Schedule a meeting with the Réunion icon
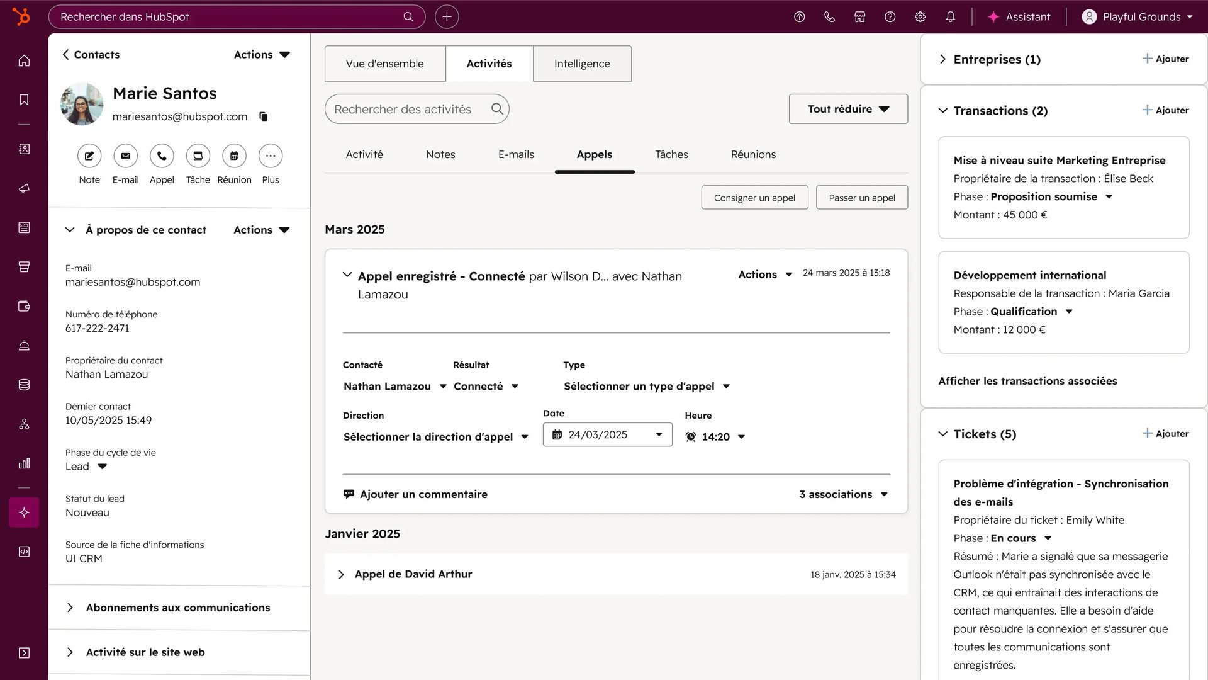Screen dimensions: 1208x680 pyautogui.click(x=234, y=156)
